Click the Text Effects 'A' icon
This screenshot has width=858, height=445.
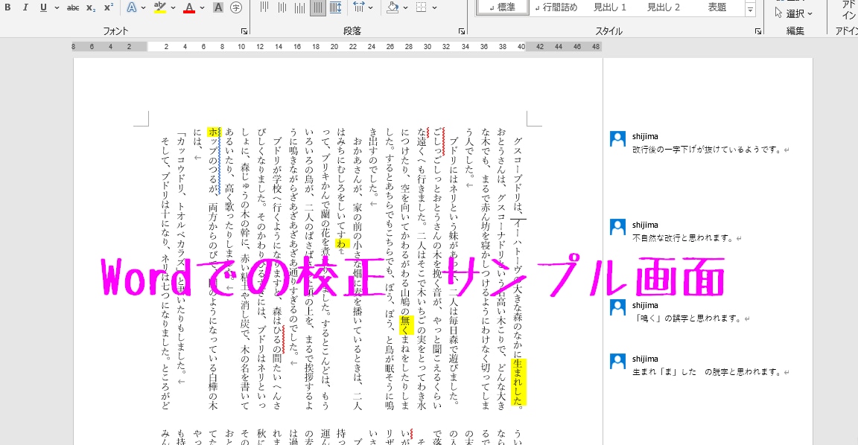[x=131, y=7]
